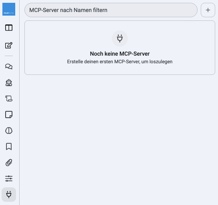Open the brain memory icon
This screenshot has height=205, width=218.
(x=9, y=131)
